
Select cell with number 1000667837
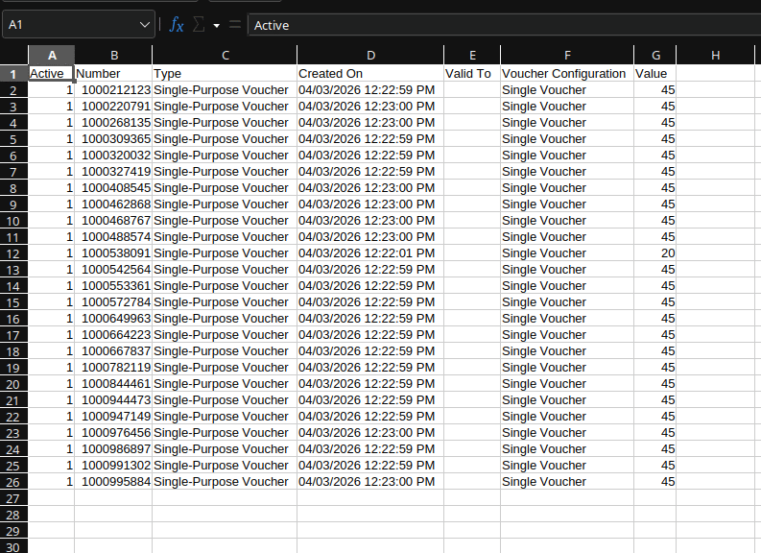click(113, 351)
